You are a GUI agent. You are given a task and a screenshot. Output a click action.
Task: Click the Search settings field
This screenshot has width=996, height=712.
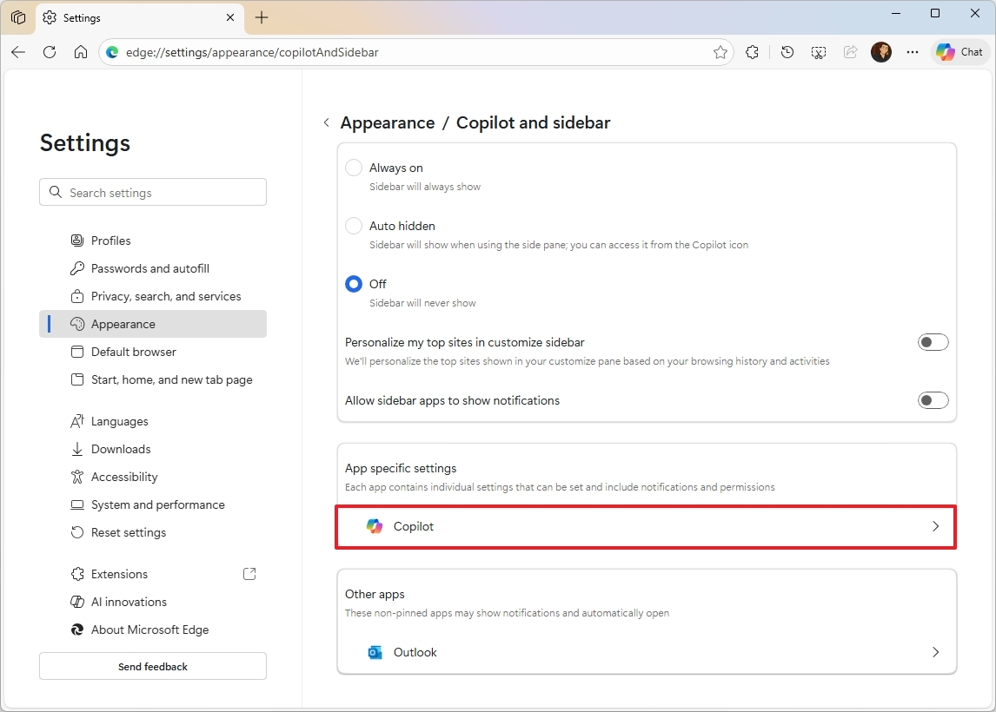click(153, 192)
